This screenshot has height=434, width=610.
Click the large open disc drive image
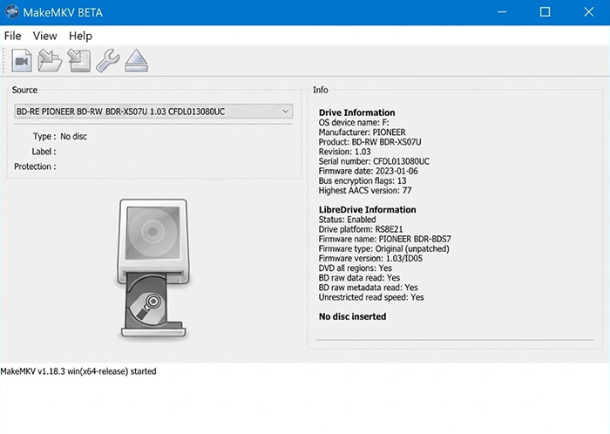[153, 268]
